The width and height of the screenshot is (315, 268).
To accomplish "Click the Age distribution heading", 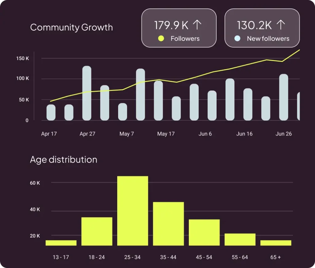I will (63, 160).
